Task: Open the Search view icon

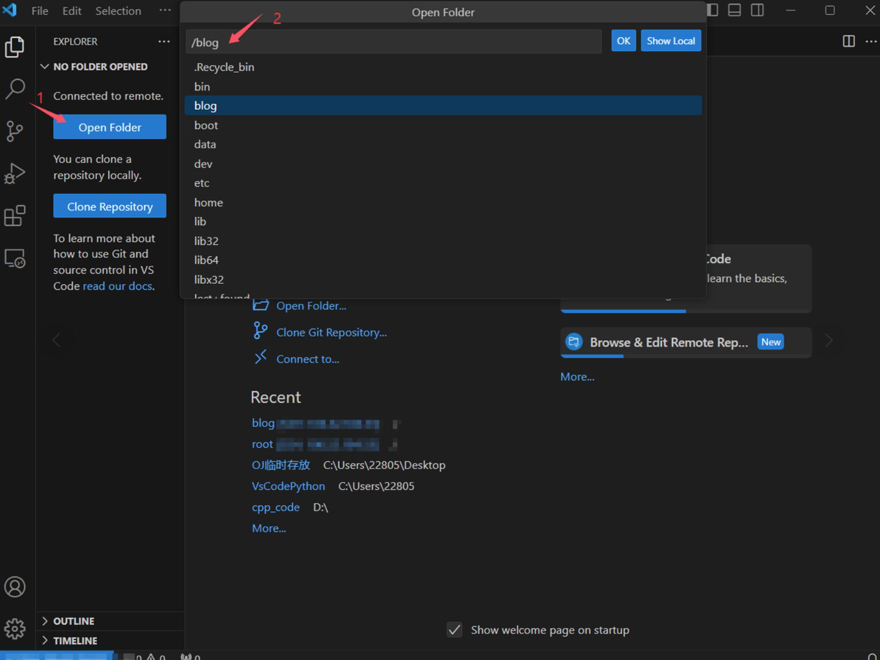Action: click(15, 89)
